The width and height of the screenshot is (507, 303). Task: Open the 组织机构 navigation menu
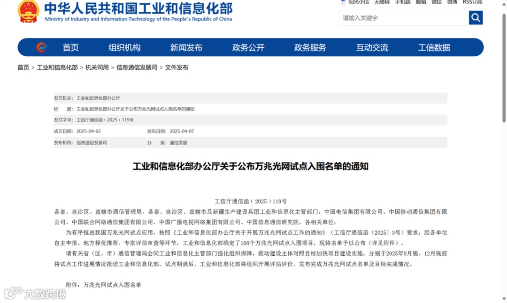pyautogui.click(x=124, y=47)
